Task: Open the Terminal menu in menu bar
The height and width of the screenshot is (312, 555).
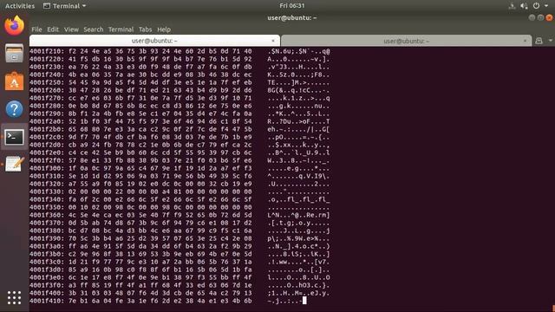Action: pos(121,29)
